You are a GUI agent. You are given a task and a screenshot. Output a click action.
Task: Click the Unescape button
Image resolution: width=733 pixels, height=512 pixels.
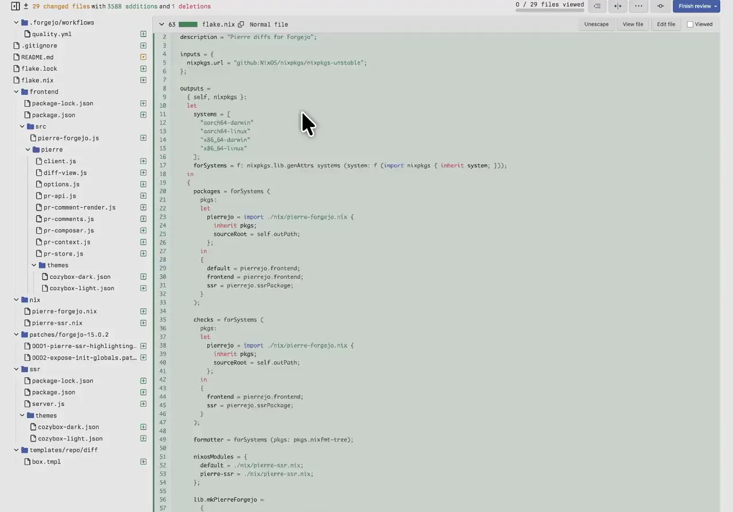point(596,25)
